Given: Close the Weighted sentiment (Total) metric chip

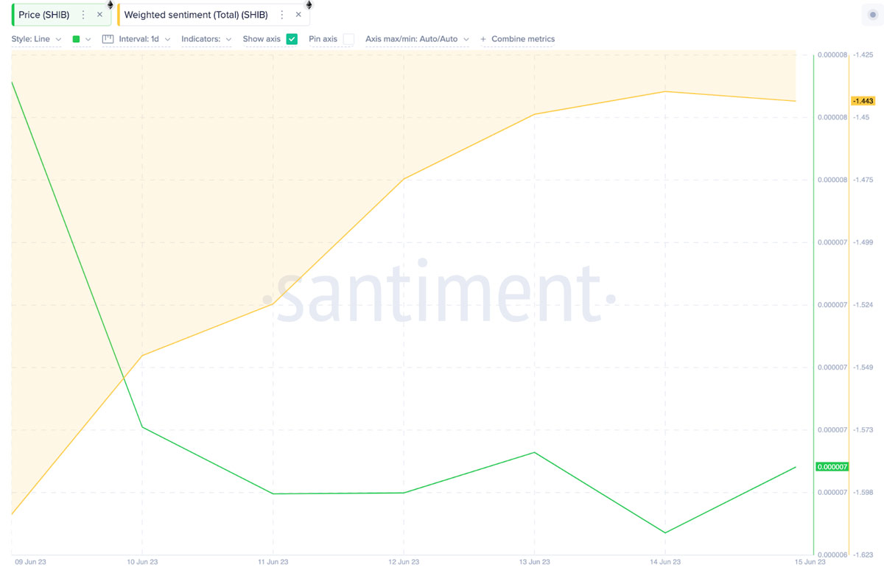Looking at the screenshot, I should pos(298,15).
